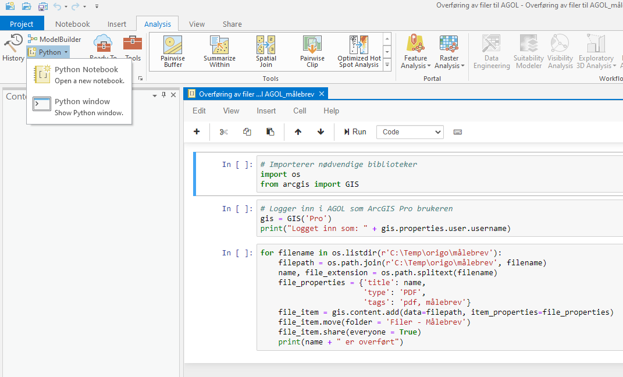Open the notebook Insert menu
This screenshot has width=623, height=377.
[x=266, y=111]
